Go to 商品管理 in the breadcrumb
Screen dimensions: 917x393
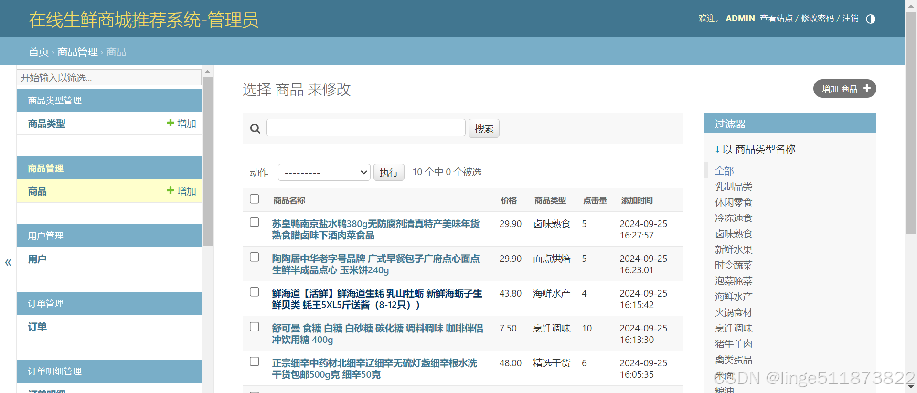pos(77,52)
